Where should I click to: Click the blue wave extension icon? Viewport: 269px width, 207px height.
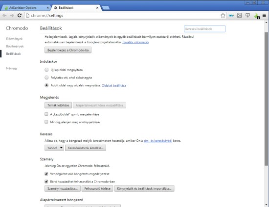coord(231,16)
